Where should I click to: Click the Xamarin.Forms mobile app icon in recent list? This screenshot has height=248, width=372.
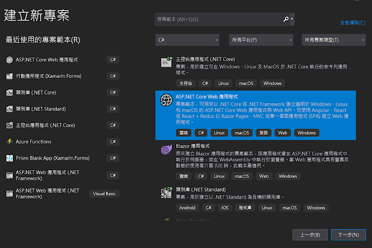[9, 76]
